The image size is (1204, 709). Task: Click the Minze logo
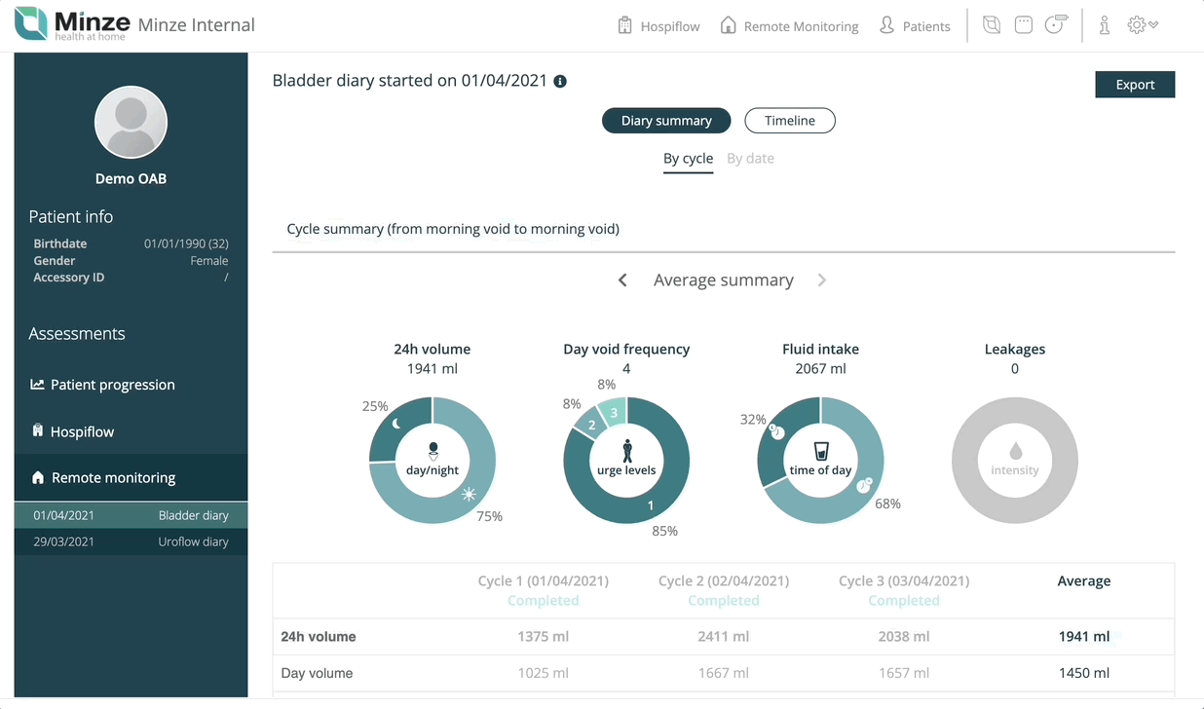click(x=69, y=24)
